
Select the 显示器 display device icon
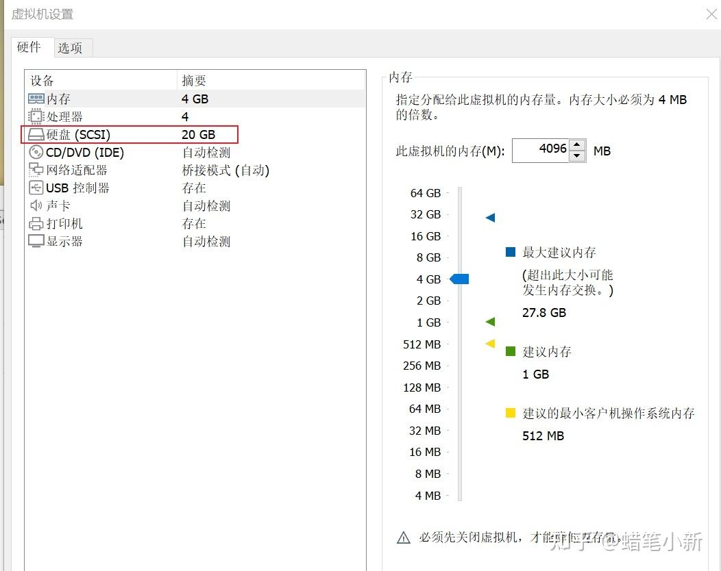click(x=36, y=241)
